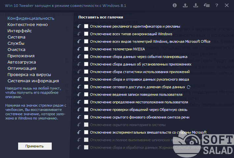The width and height of the screenshot is (234, 158).
Task: Select the Приложения section
Action: point(21,56)
